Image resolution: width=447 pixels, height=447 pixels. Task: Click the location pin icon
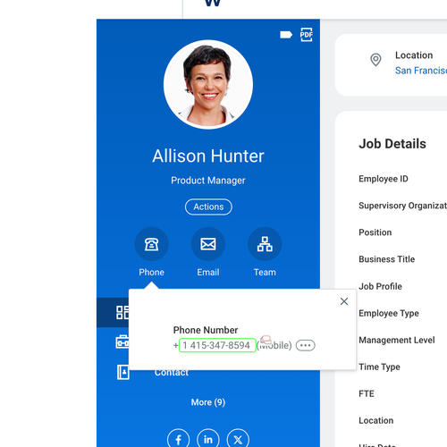375,60
